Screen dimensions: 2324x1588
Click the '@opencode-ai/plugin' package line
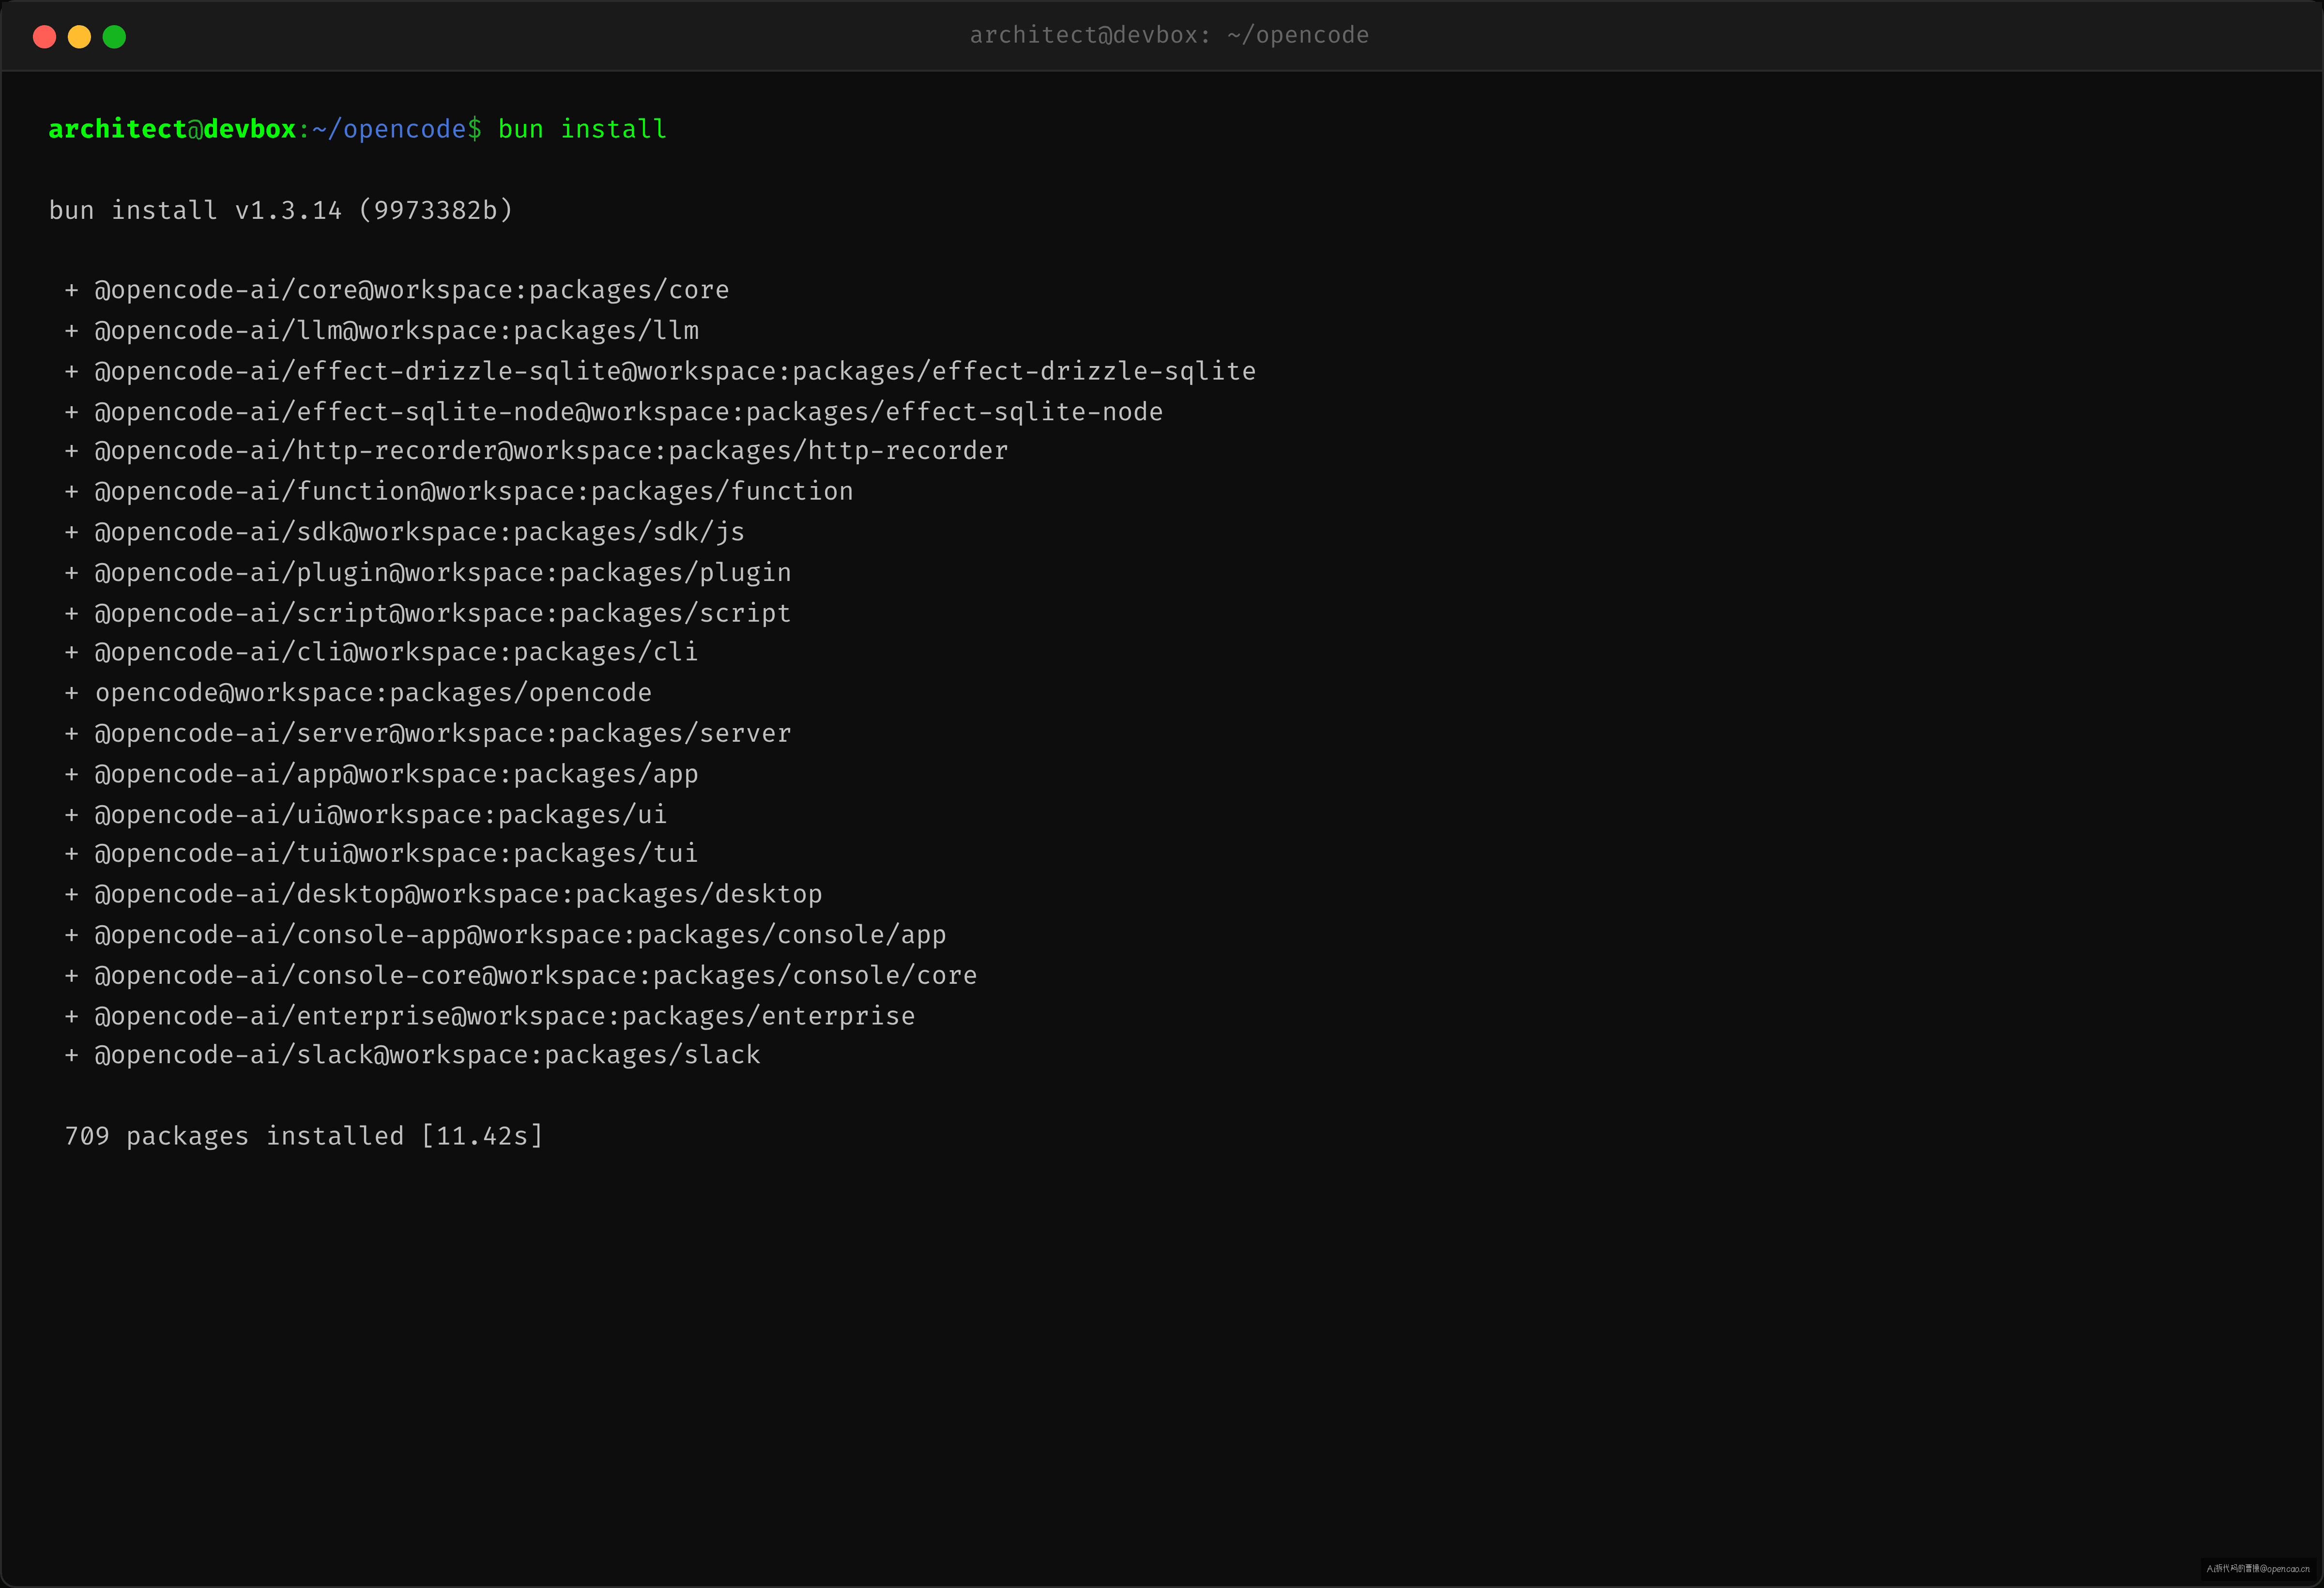[x=428, y=573]
